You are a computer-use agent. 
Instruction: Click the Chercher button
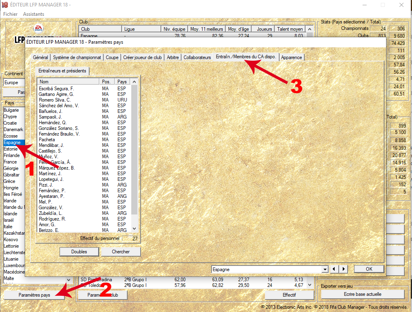[x=121, y=252]
